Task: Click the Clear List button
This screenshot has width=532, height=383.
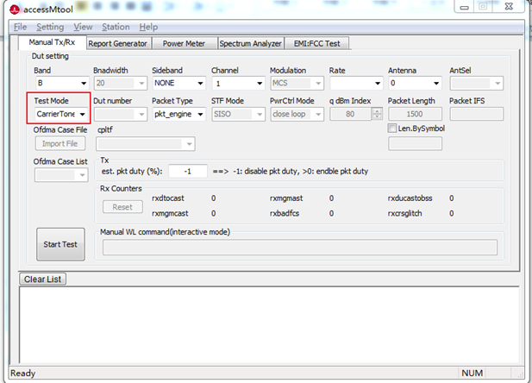Action: coord(42,279)
